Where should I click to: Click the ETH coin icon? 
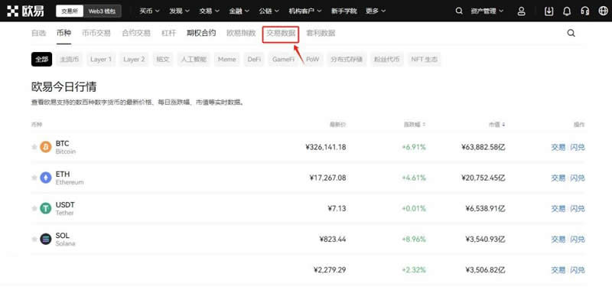point(46,178)
